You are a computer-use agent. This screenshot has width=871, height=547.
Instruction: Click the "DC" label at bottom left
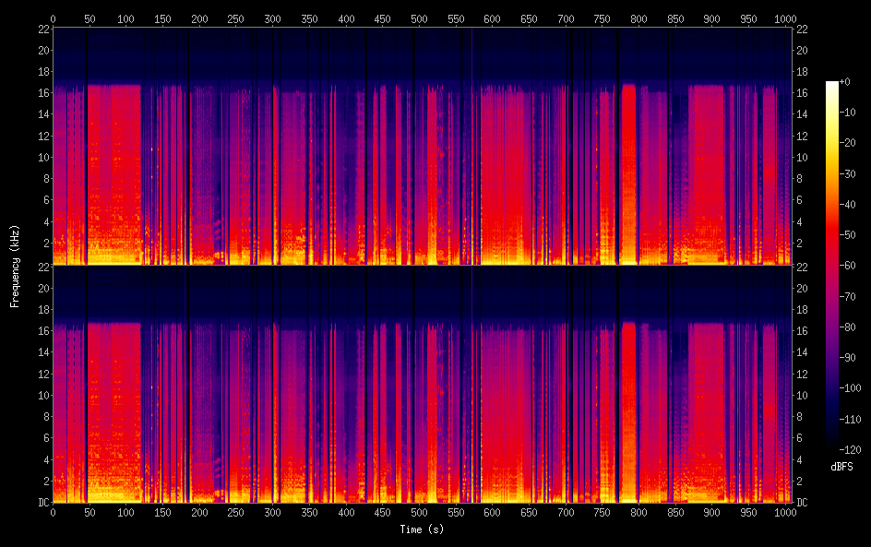tap(42, 503)
